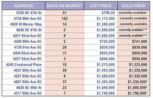Click the ADDRESS column header

(24, 6)
